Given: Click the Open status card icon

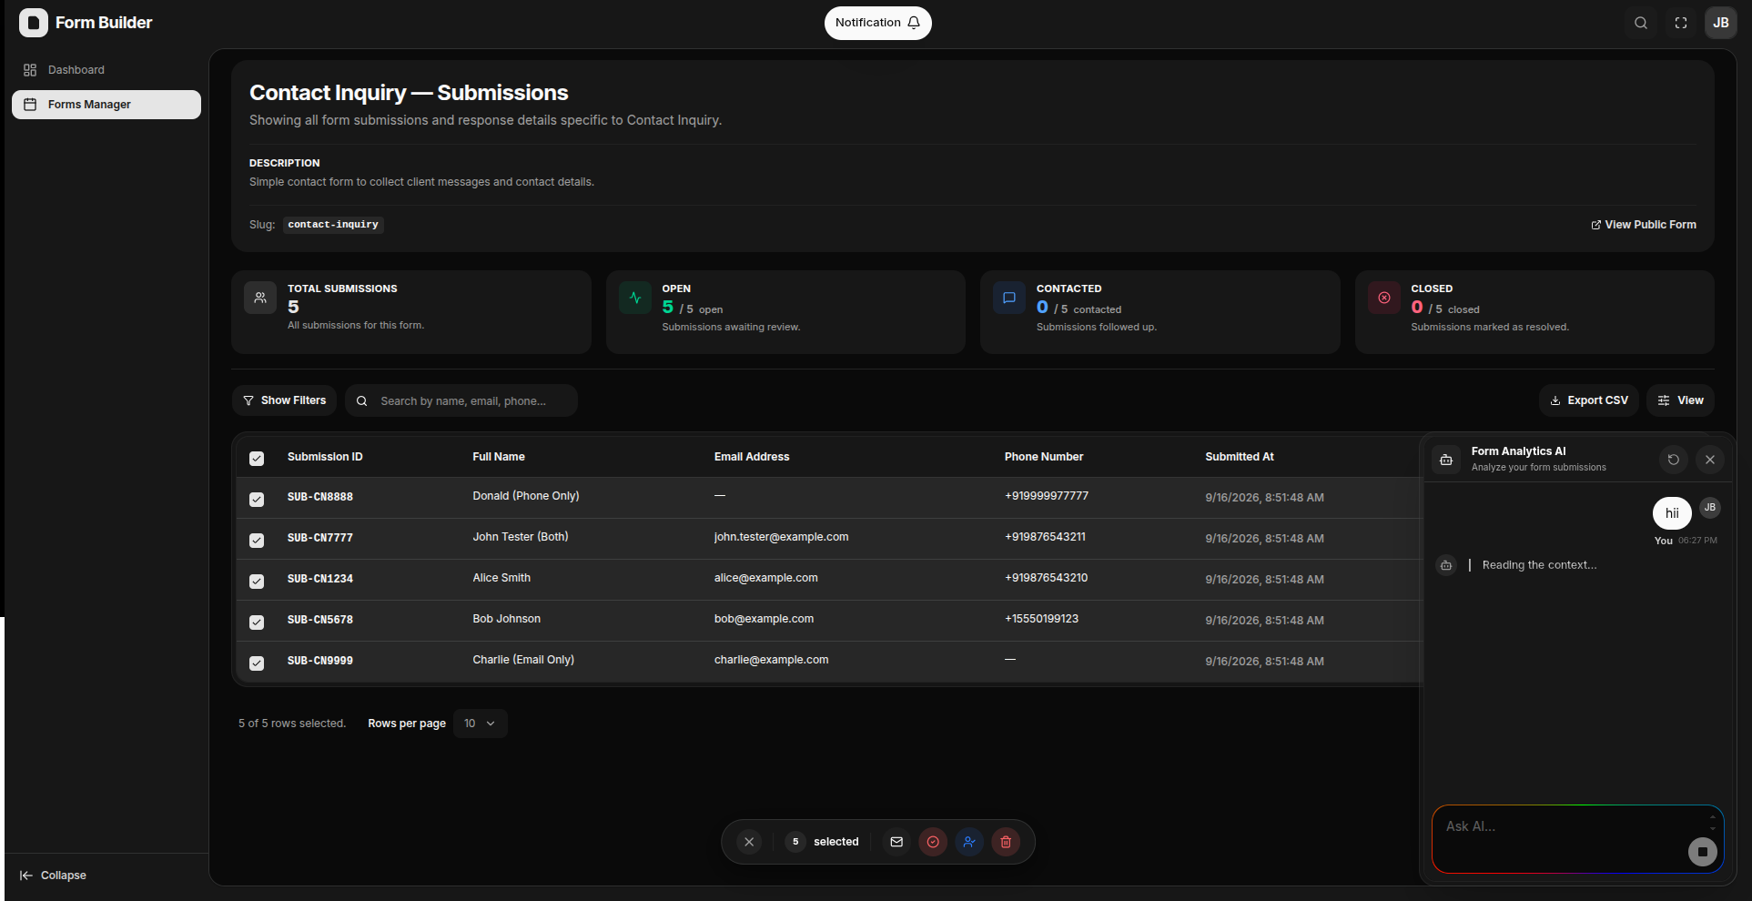Looking at the screenshot, I should tap(635, 298).
